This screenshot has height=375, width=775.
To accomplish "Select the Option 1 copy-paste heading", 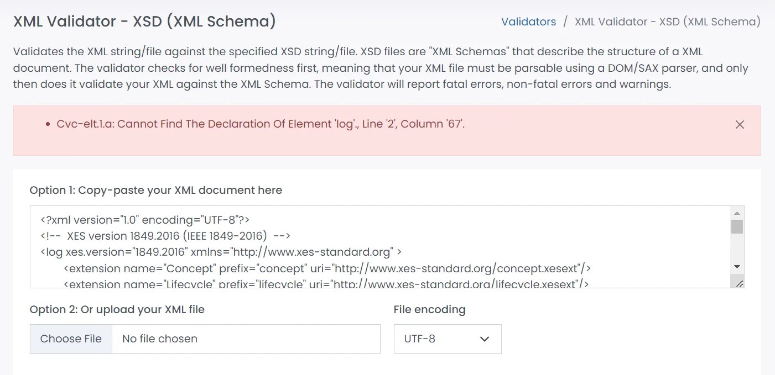I will pos(155,190).
